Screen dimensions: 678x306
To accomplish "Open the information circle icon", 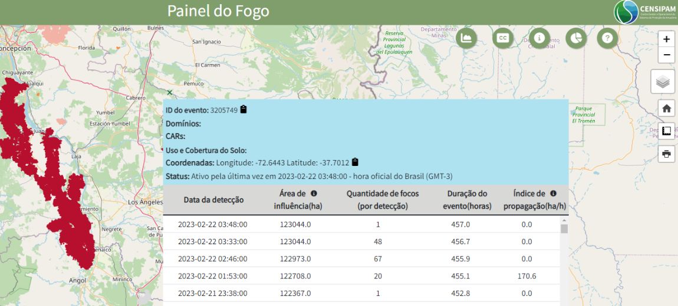I will tap(539, 38).
